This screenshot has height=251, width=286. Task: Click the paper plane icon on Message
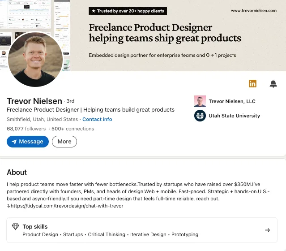point(14,142)
